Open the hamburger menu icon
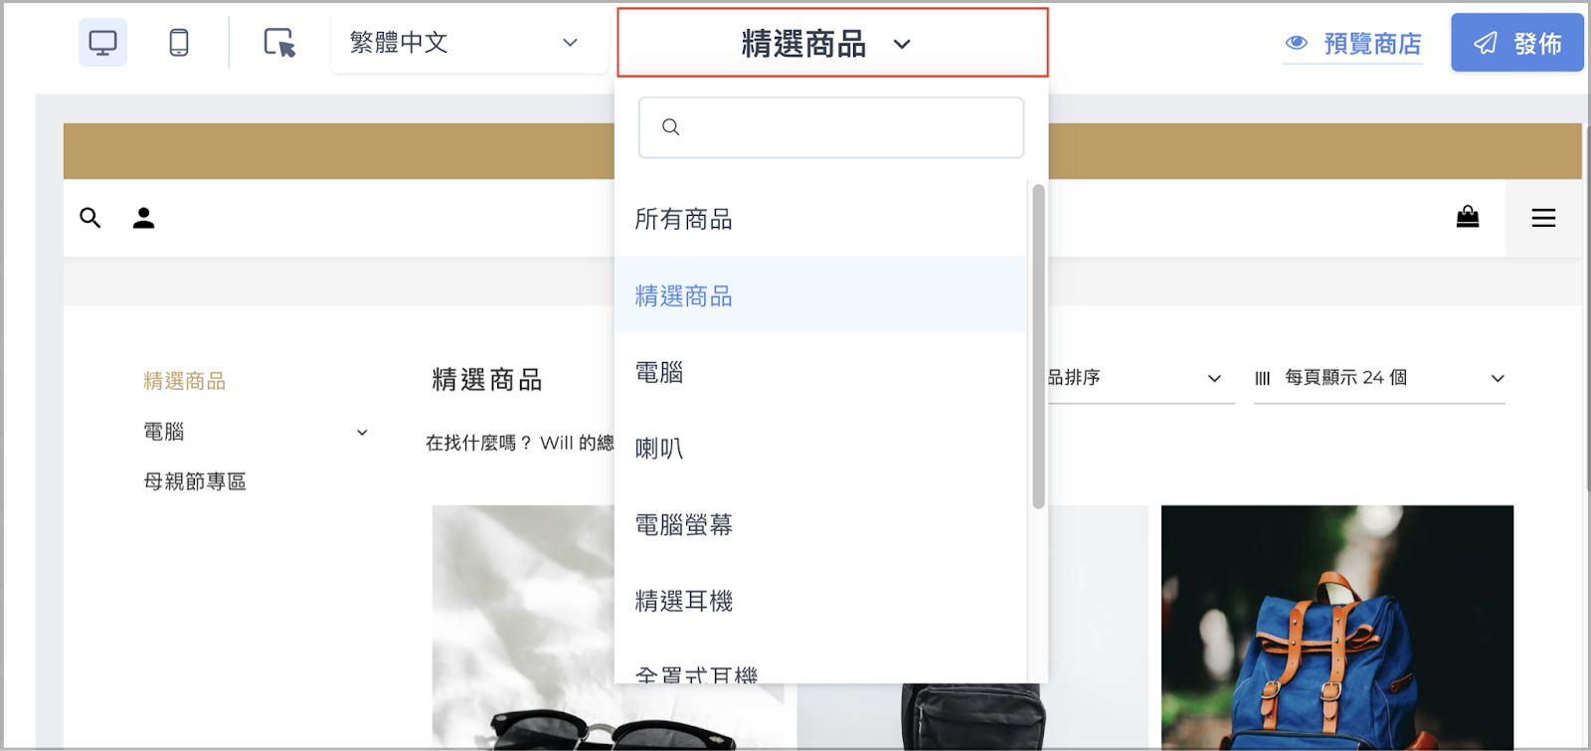Viewport: 1591px width, 751px height. pyautogui.click(x=1543, y=218)
